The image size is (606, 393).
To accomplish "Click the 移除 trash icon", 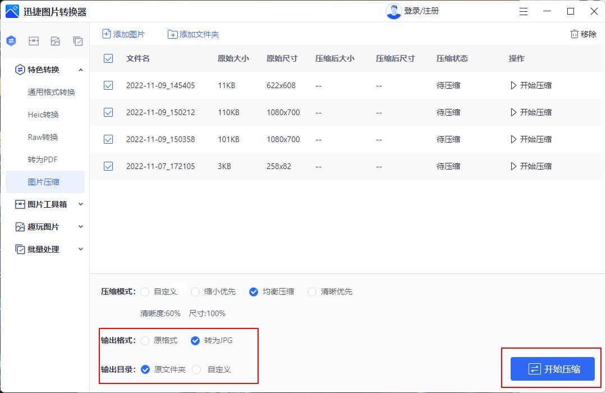I will pos(575,34).
